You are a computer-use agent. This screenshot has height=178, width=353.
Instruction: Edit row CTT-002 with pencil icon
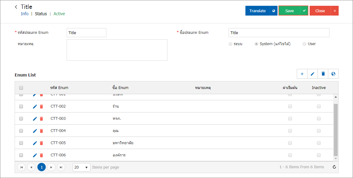(35, 106)
